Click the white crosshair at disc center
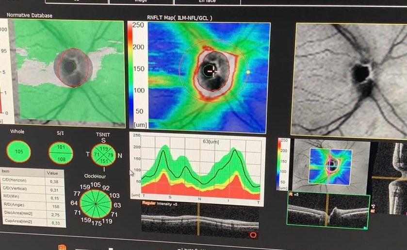Image resolution: width=407 pixels, height=250 pixels. point(214,70)
